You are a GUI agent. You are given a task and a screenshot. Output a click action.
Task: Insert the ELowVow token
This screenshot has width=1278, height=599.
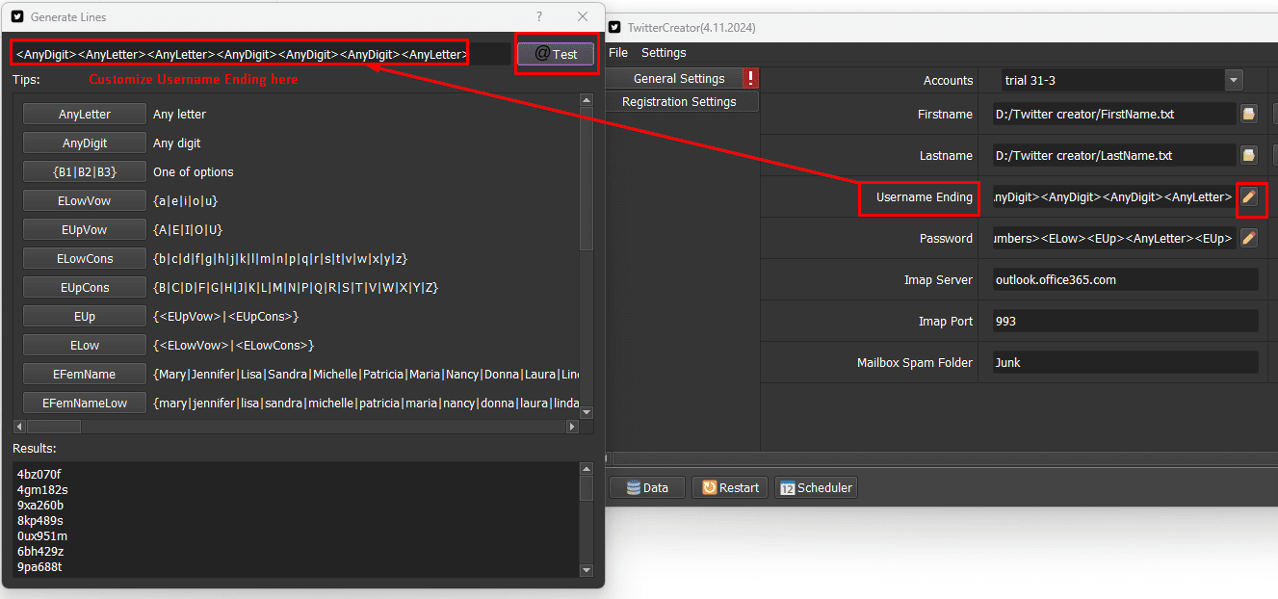pyautogui.click(x=85, y=200)
